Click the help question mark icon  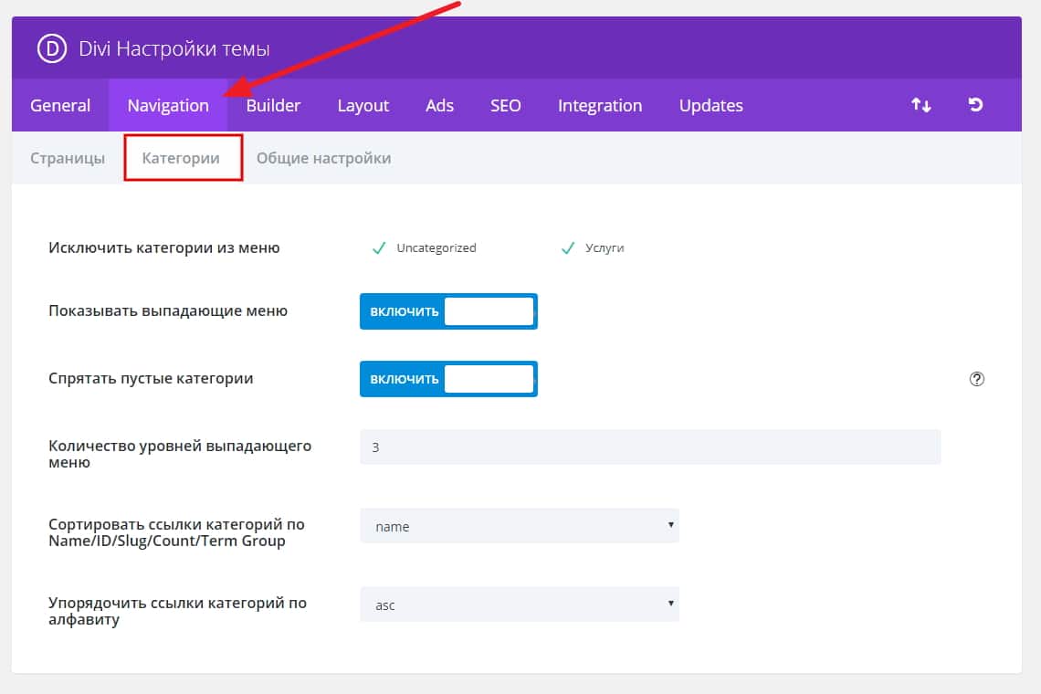point(976,379)
